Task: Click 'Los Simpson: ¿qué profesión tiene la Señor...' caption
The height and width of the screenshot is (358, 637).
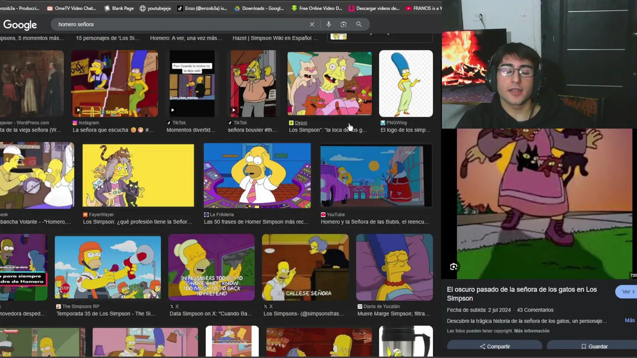Action: 137,222
